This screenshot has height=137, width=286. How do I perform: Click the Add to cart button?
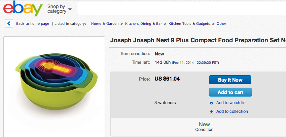[230, 92]
